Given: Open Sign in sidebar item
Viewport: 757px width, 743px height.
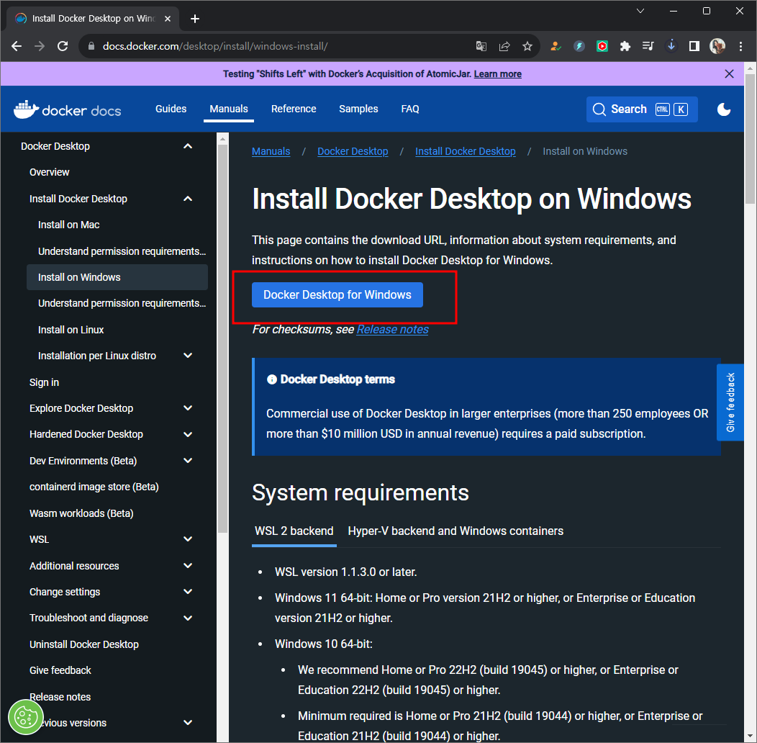Looking at the screenshot, I should pyautogui.click(x=44, y=382).
